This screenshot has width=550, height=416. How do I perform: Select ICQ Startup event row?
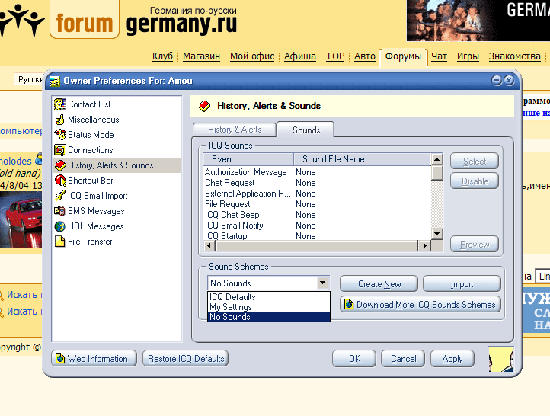[x=317, y=235]
